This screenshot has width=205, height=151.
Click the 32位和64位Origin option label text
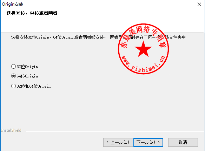[34, 86]
